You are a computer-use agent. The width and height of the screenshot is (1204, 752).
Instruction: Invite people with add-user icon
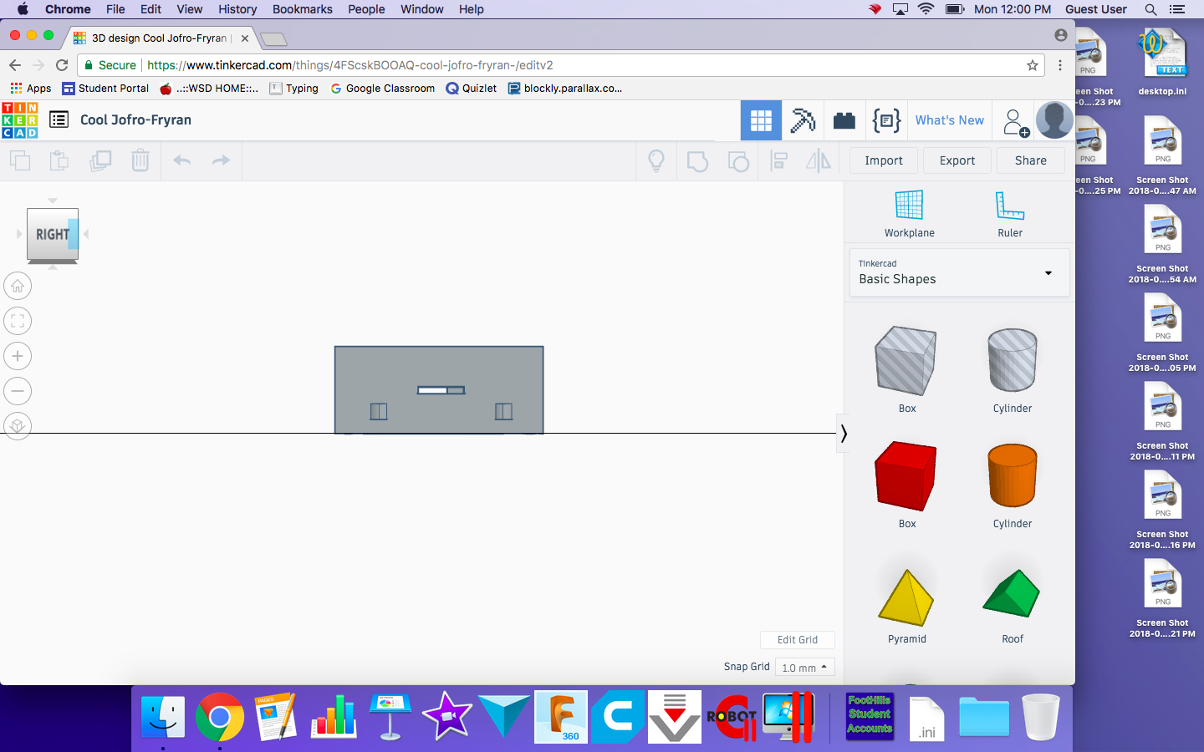point(1016,122)
